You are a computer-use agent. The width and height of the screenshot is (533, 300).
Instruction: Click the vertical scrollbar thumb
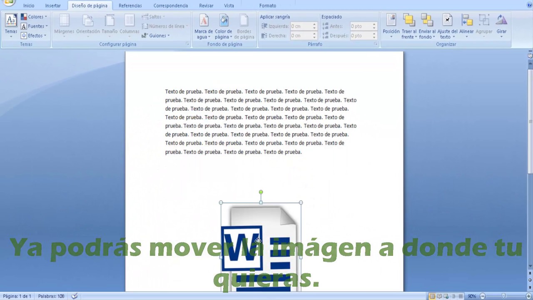[530, 121]
